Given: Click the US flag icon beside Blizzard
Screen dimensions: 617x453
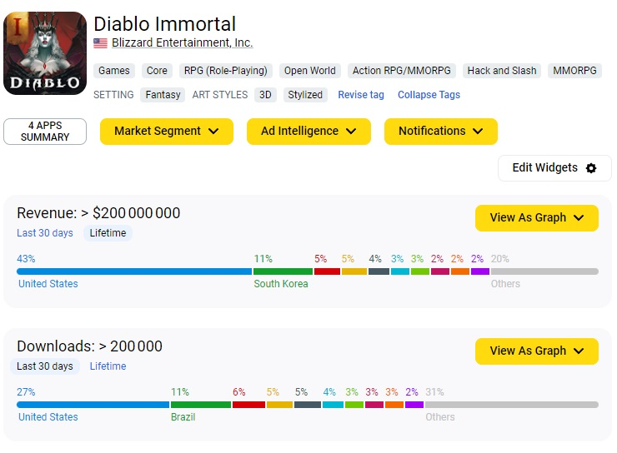Looking at the screenshot, I should (100, 43).
